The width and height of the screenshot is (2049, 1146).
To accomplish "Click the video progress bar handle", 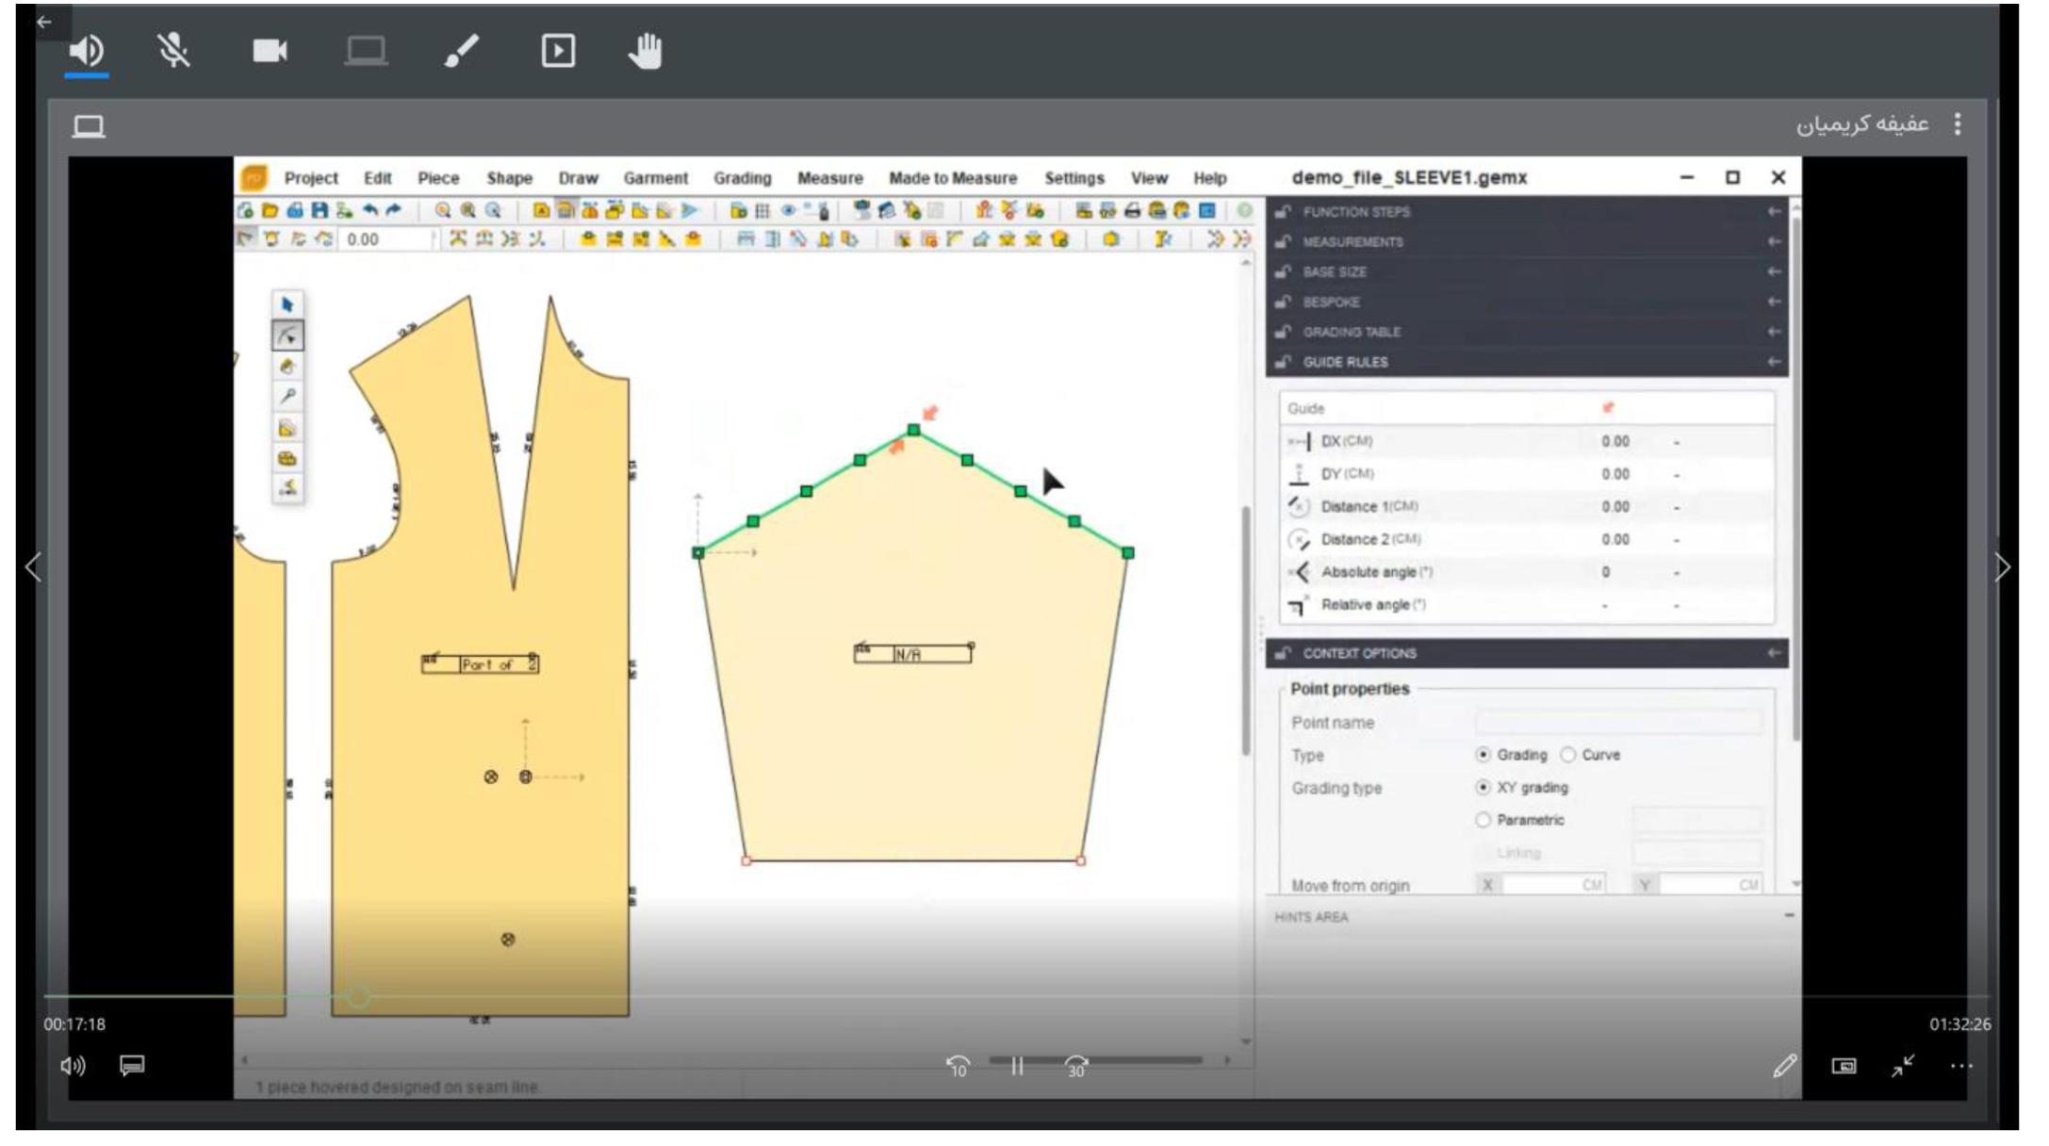I will 358,996.
